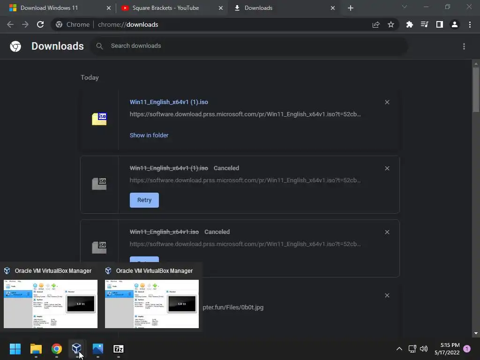Select the Today date heading text
This screenshot has height=360, width=480.
tap(90, 77)
